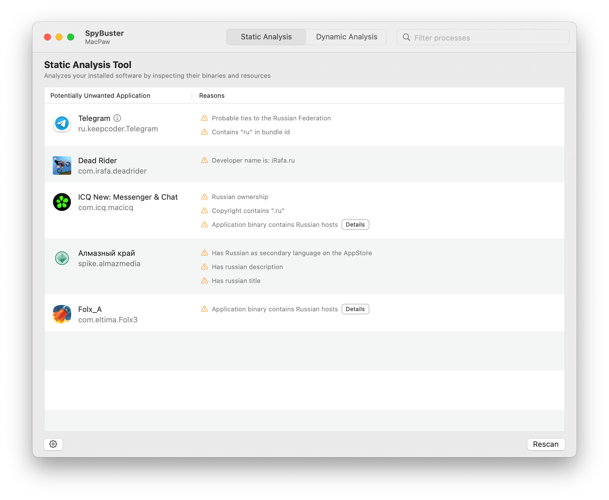The height and width of the screenshot is (500, 609).
Task: Click reason Has russian description
Action: [247, 267]
